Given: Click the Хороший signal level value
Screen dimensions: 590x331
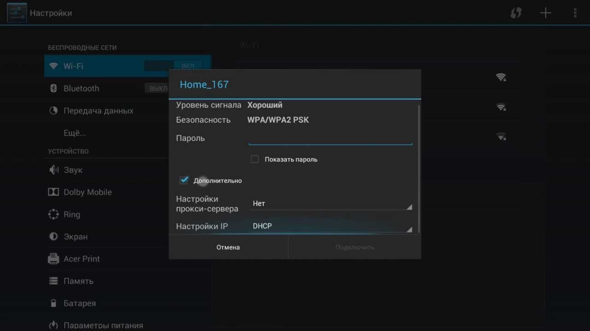Looking at the screenshot, I should (x=265, y=105).
